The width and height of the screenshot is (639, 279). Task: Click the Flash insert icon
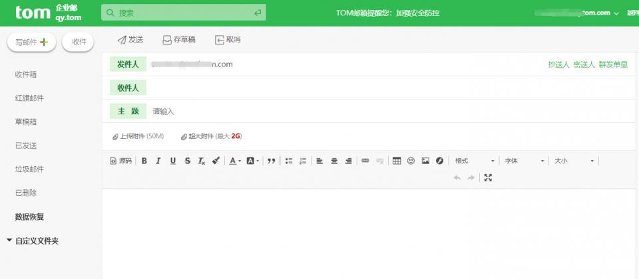pos(439,161)
